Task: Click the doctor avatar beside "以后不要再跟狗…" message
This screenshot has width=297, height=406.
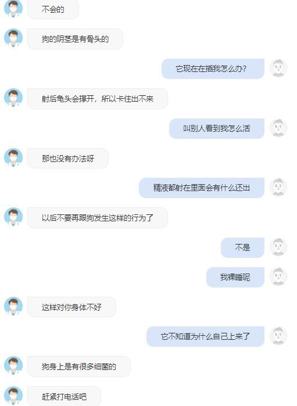Action: (x=13, y=217)
